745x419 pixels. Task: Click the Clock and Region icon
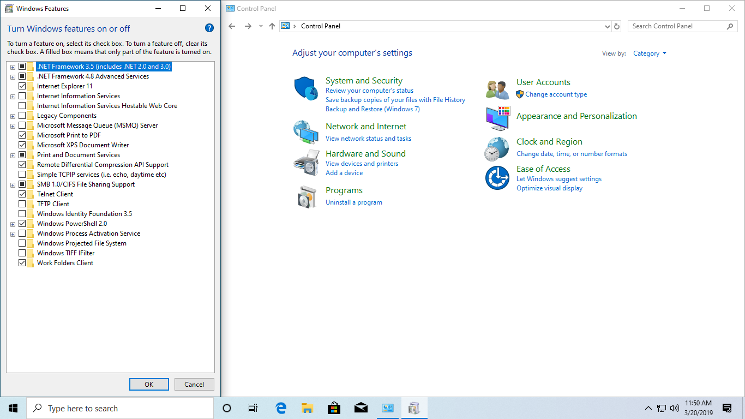497,148
